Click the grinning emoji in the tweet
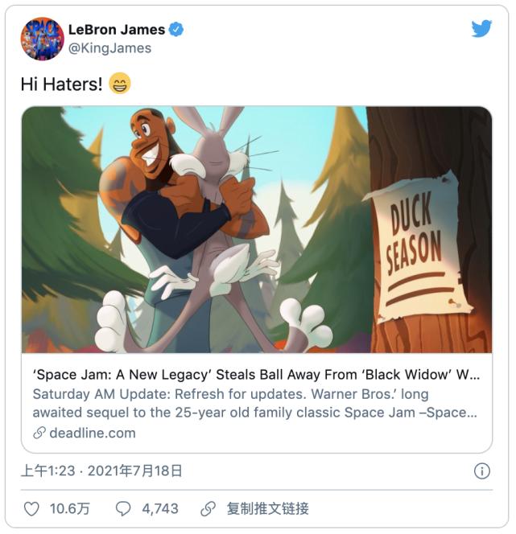 (120, 83)
